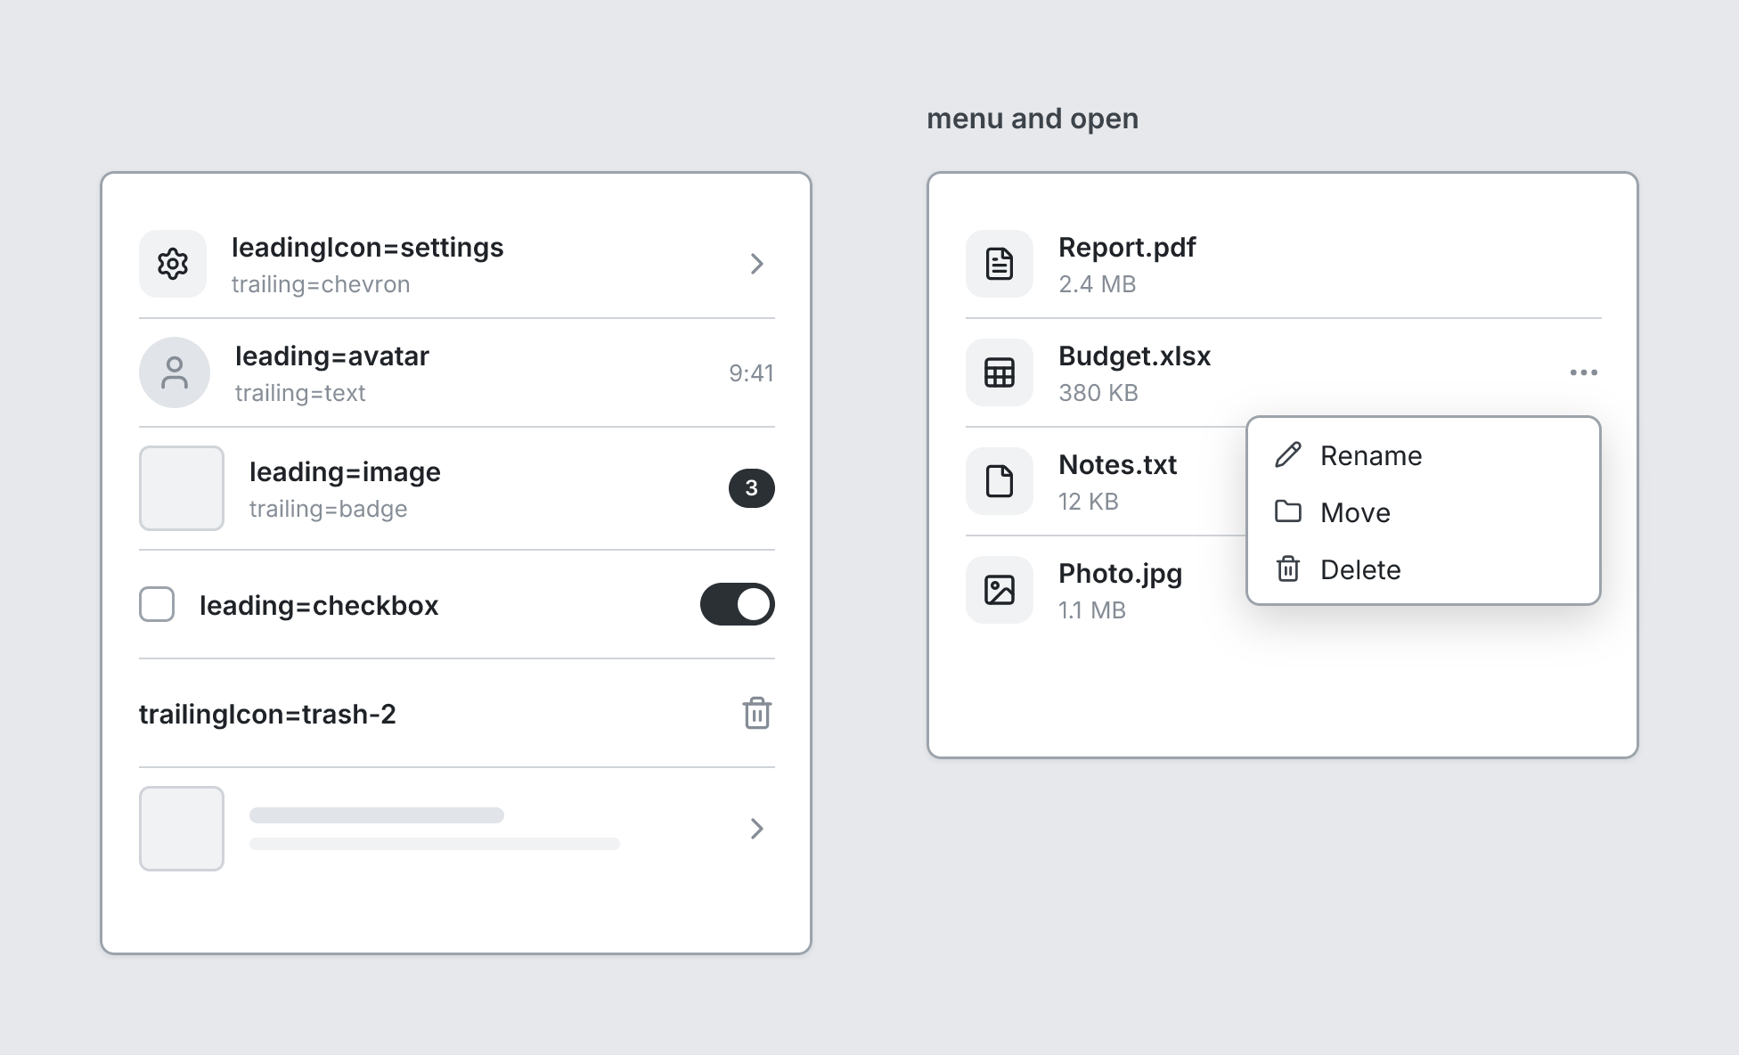1739x1055 pixels.
Task: Click the settings gear icon
Action: pos(173,264)
